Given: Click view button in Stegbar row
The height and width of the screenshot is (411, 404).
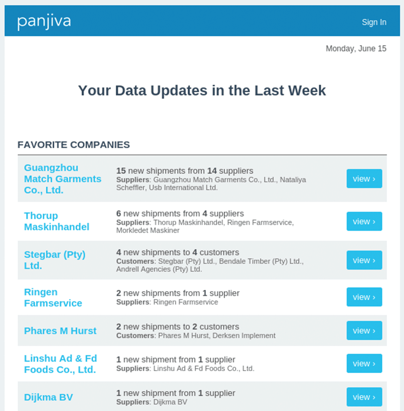Looking at the screenshot, I should [364, 260].
